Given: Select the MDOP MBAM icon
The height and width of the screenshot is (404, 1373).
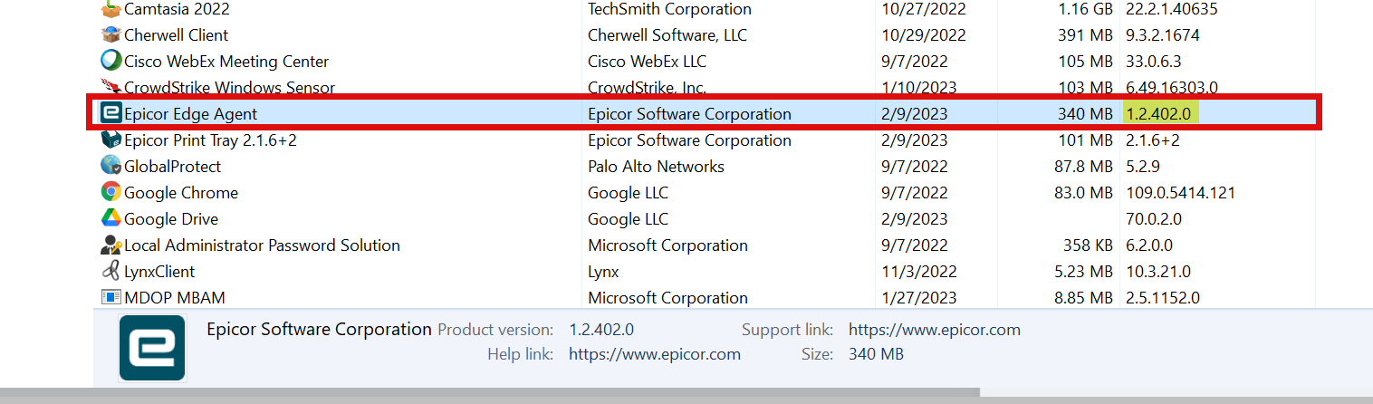Looking at the screenshot, I should coord(110,297).
